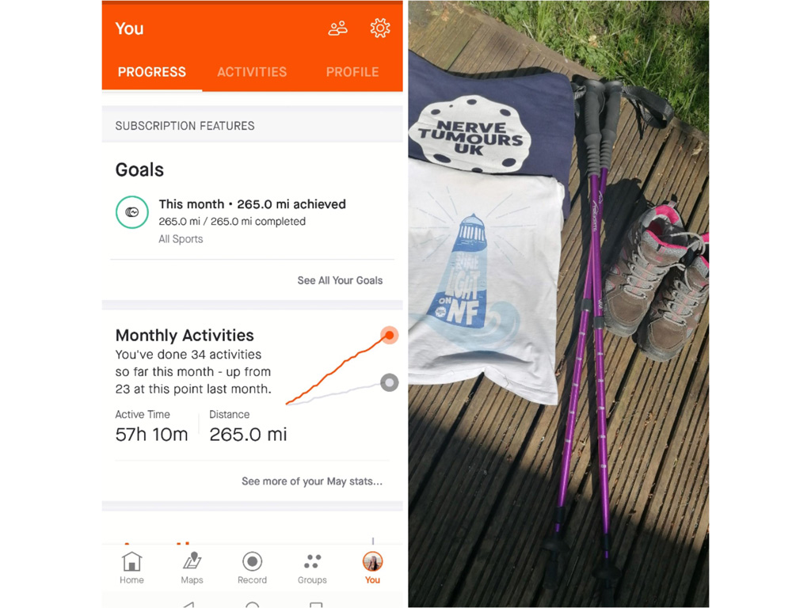Image resolution: width=811 pixels, height=608 pixels.
Task: Click the Distance 265.0 mi stat
Action: 248,427
